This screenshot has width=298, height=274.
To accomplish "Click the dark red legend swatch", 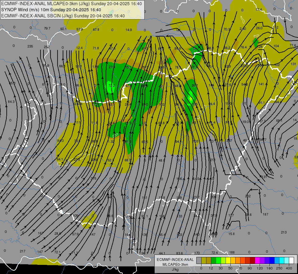I will [x=252, y=261].
